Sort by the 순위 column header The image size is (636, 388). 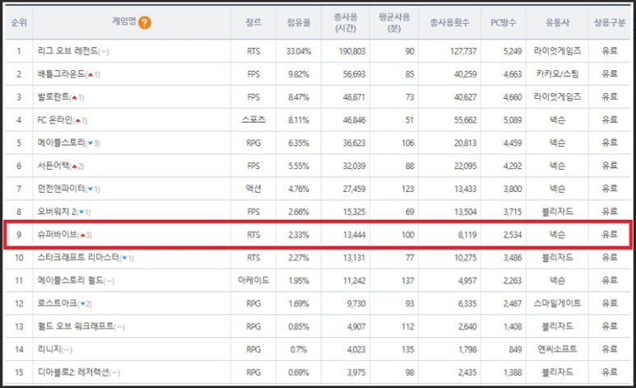point(19,22)
